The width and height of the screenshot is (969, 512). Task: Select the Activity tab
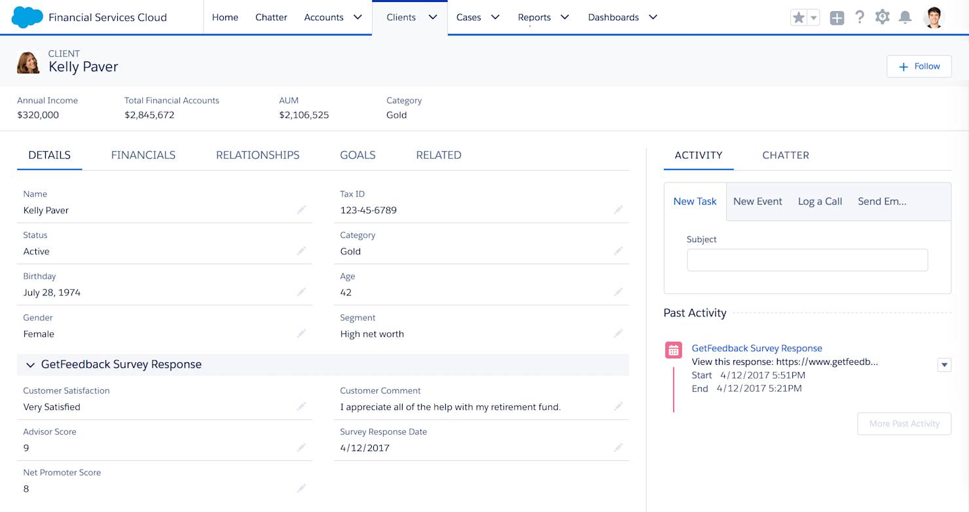coord(699,155)
